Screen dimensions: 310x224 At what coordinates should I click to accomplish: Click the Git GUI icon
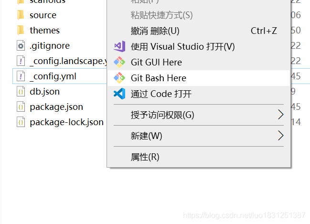[x=119, y=62]
